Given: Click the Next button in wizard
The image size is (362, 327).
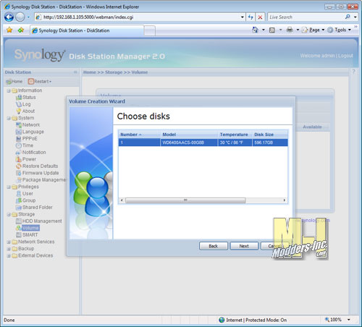Looking at the screenshot, I should tap(244, 246).
